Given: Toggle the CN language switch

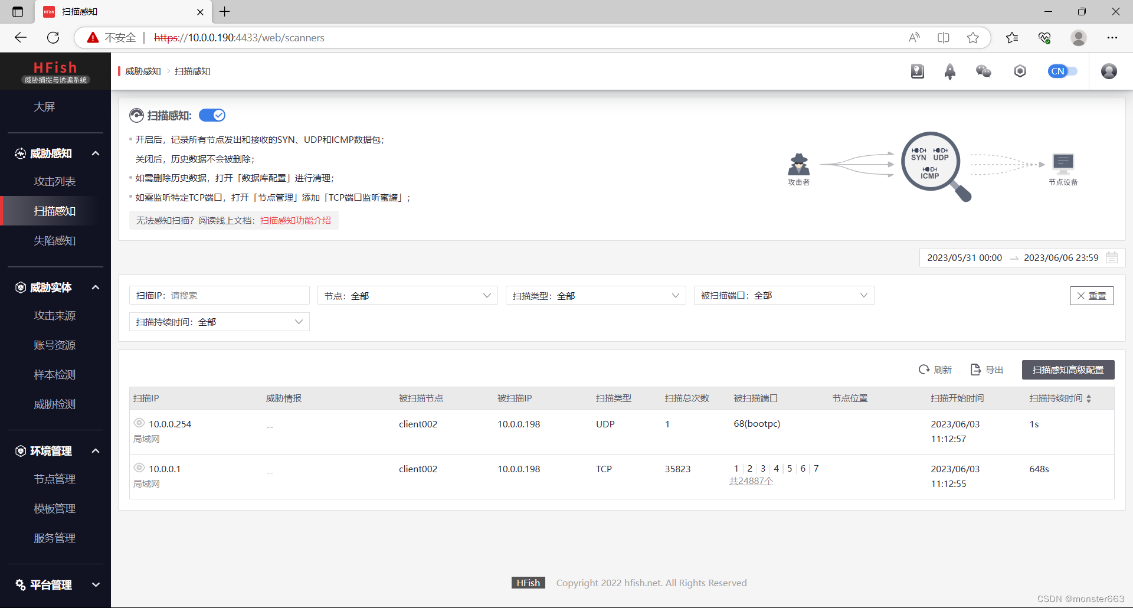Looking at the screenshot, I should (1062, 71).
